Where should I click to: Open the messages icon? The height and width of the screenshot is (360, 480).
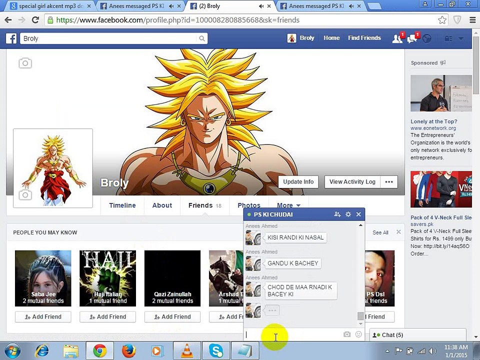click(412, 38)
